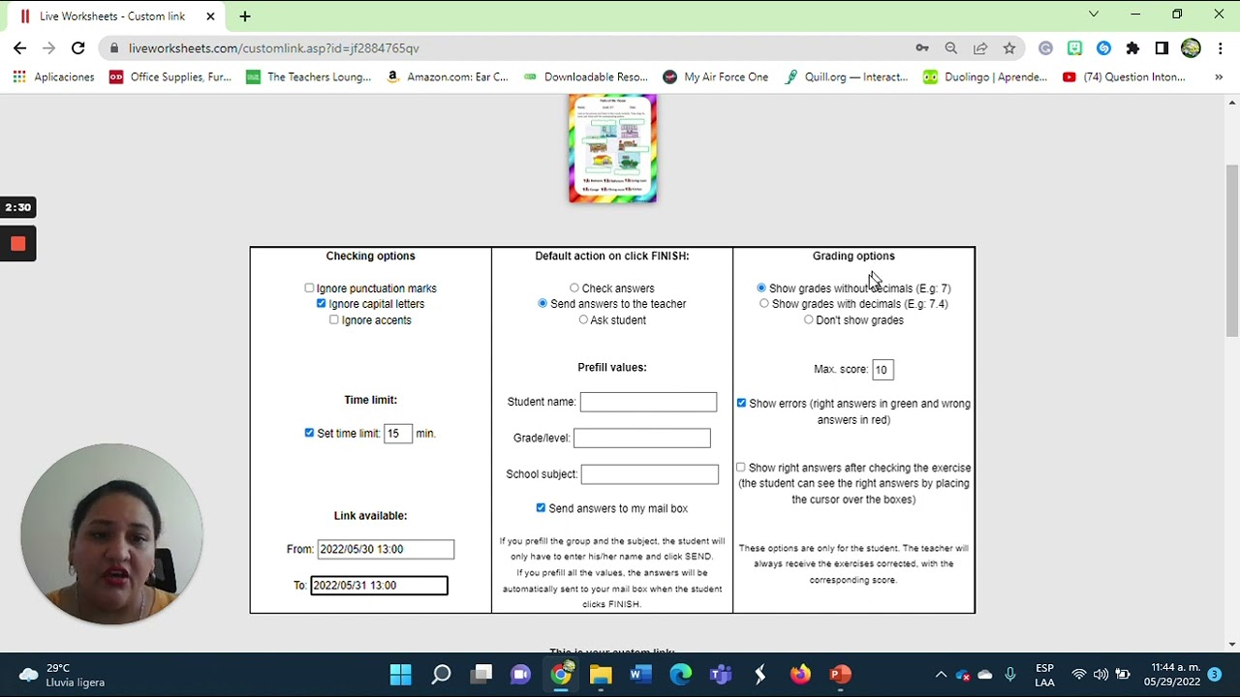The height and width of the screenshot is (697, 1240).
Task: Choose Show grades with decimals option
Action: click(x=764, y=303)
